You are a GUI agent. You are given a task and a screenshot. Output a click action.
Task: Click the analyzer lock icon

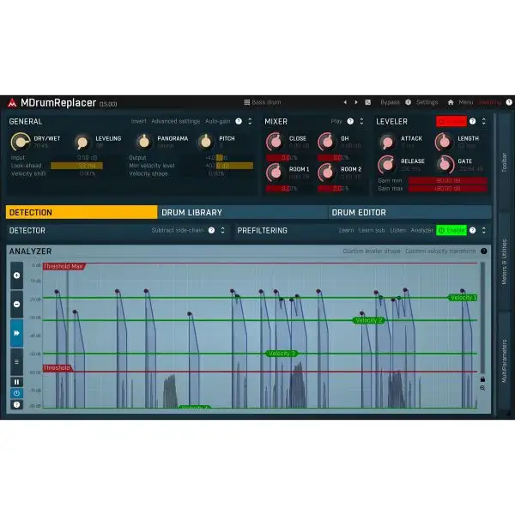(x=482, y=379)
